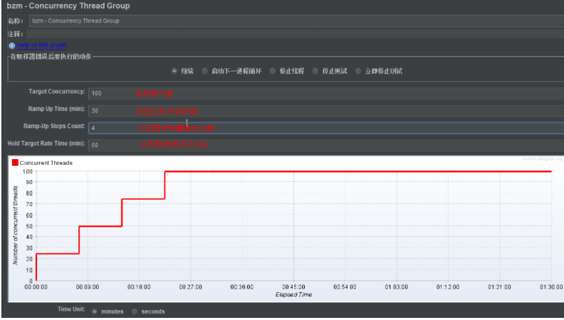Image resolution: width=564 pixels, height=320 pixels.
Task: Focus the Hold Target Rate Time field
Action: click(x=326, y=145)
